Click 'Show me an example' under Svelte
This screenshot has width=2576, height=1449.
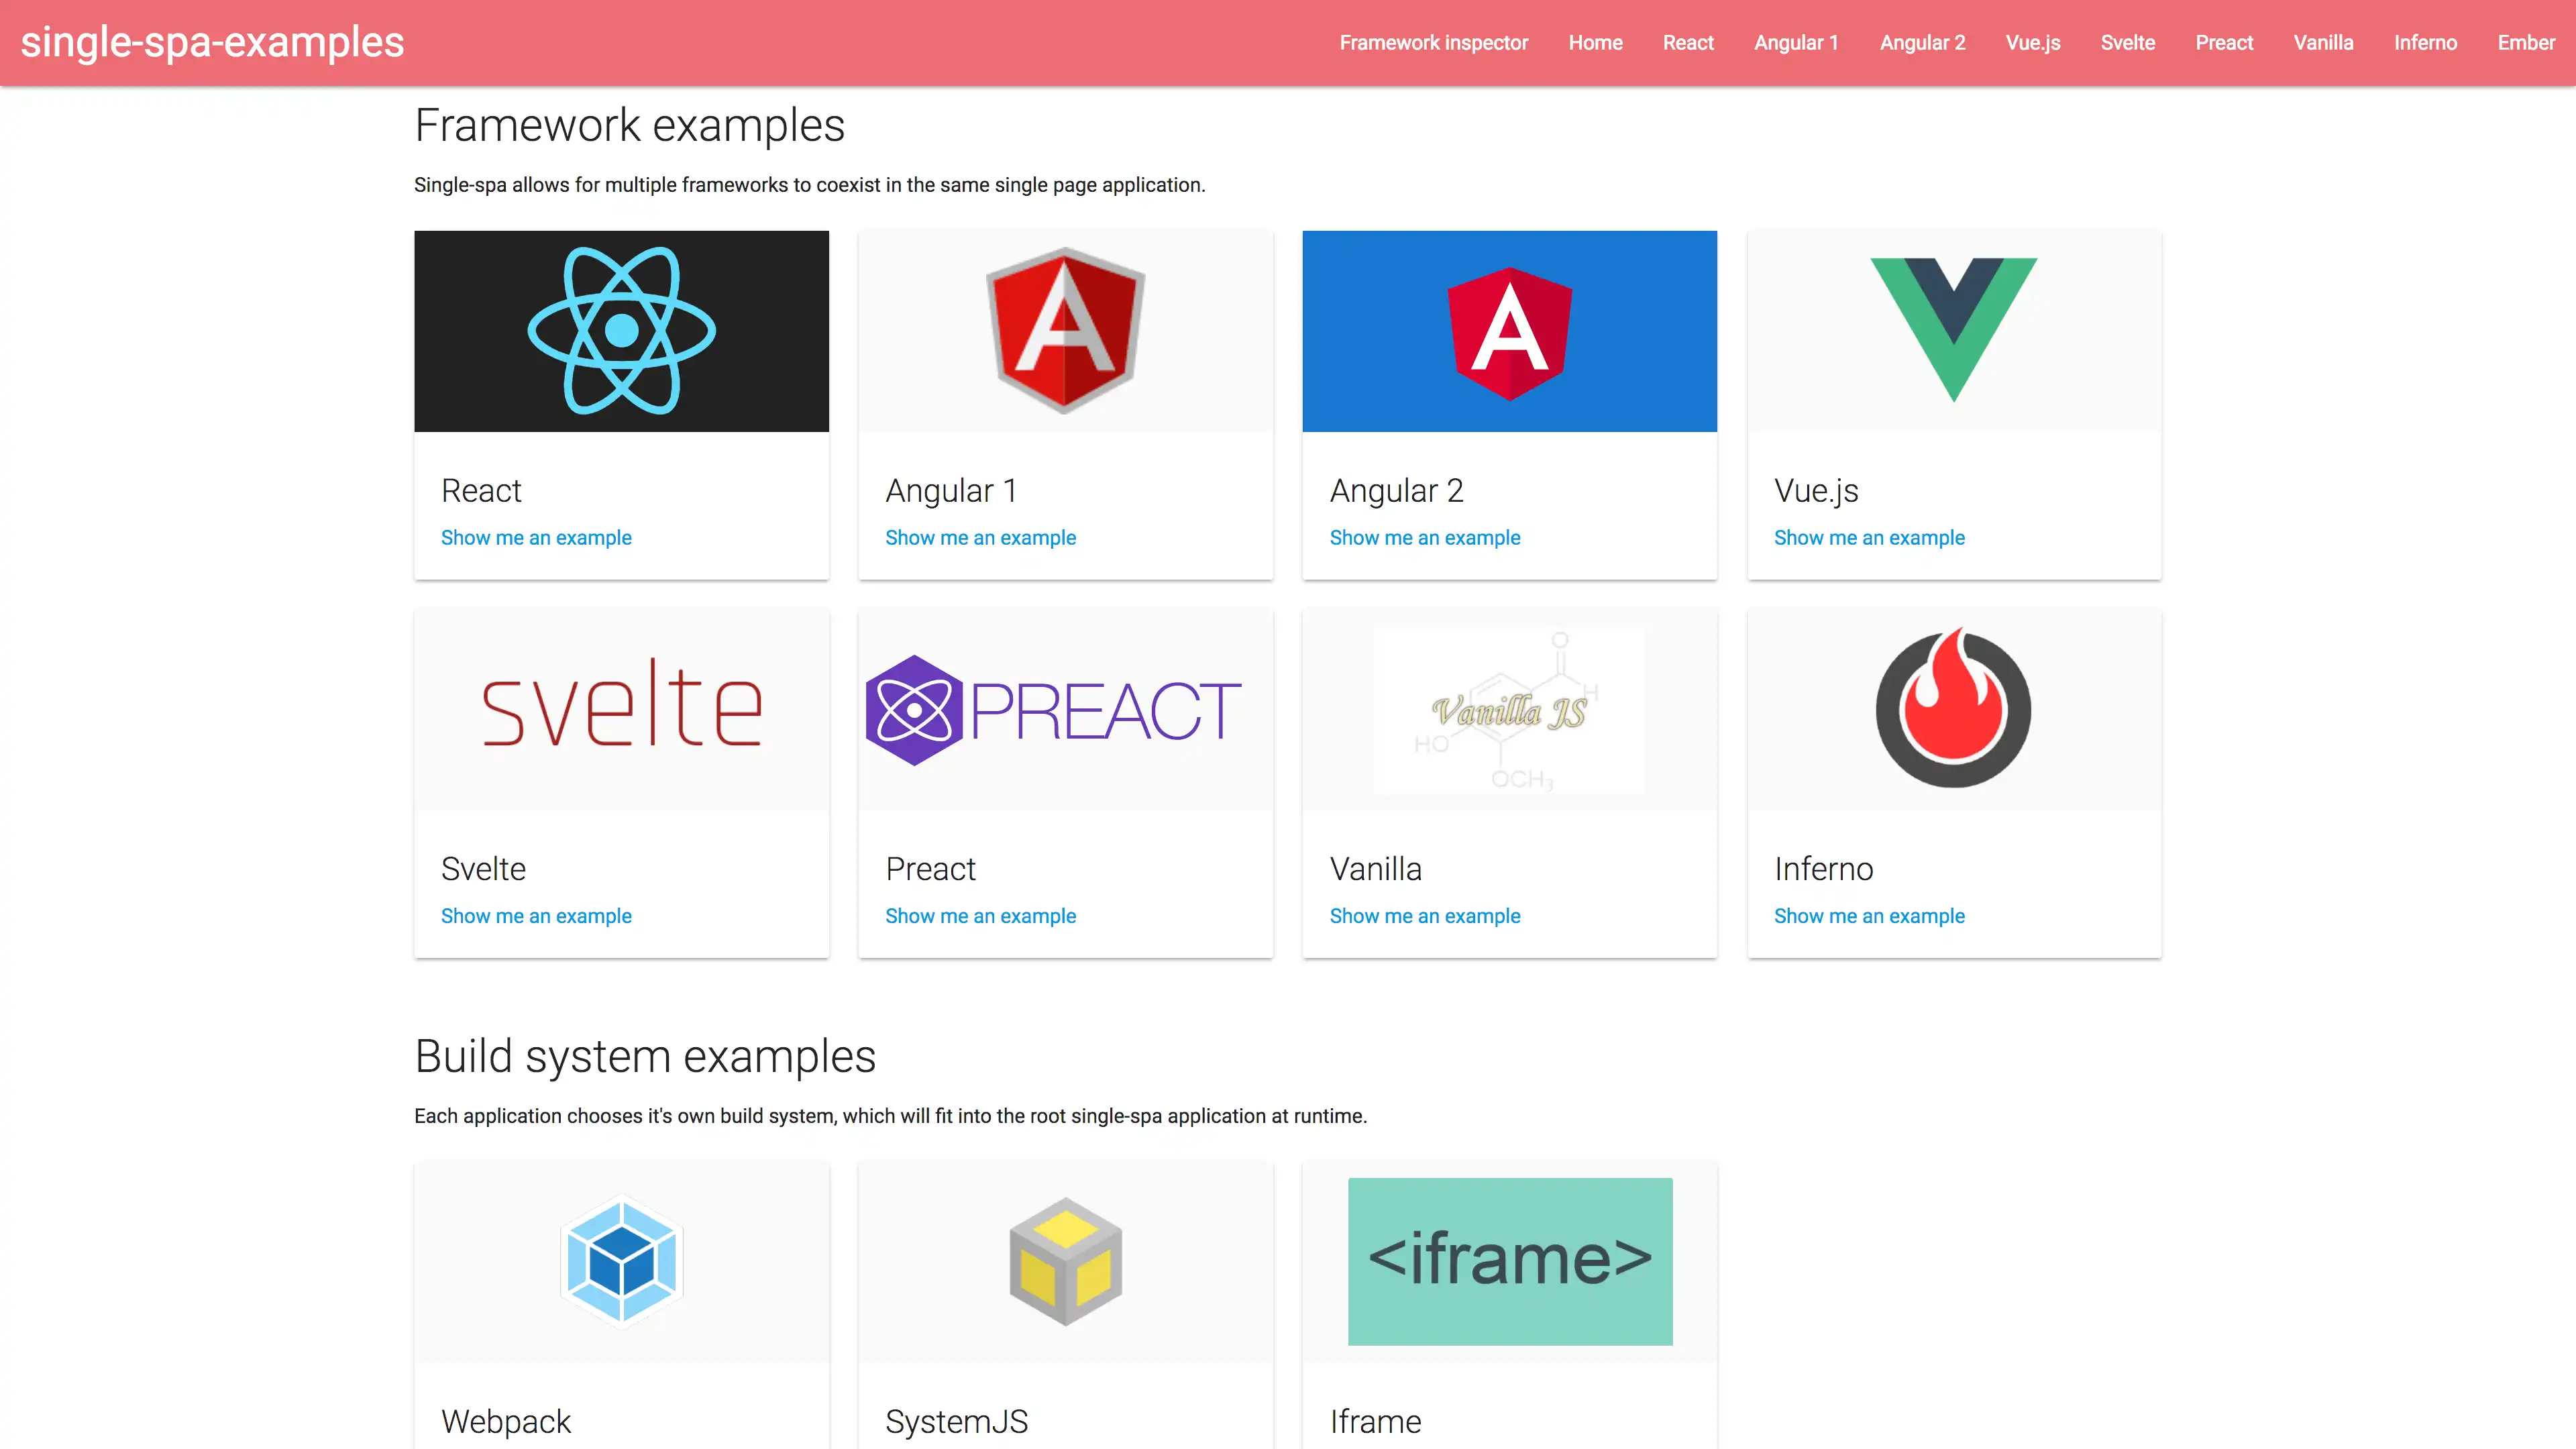click(x=536, y=916)
